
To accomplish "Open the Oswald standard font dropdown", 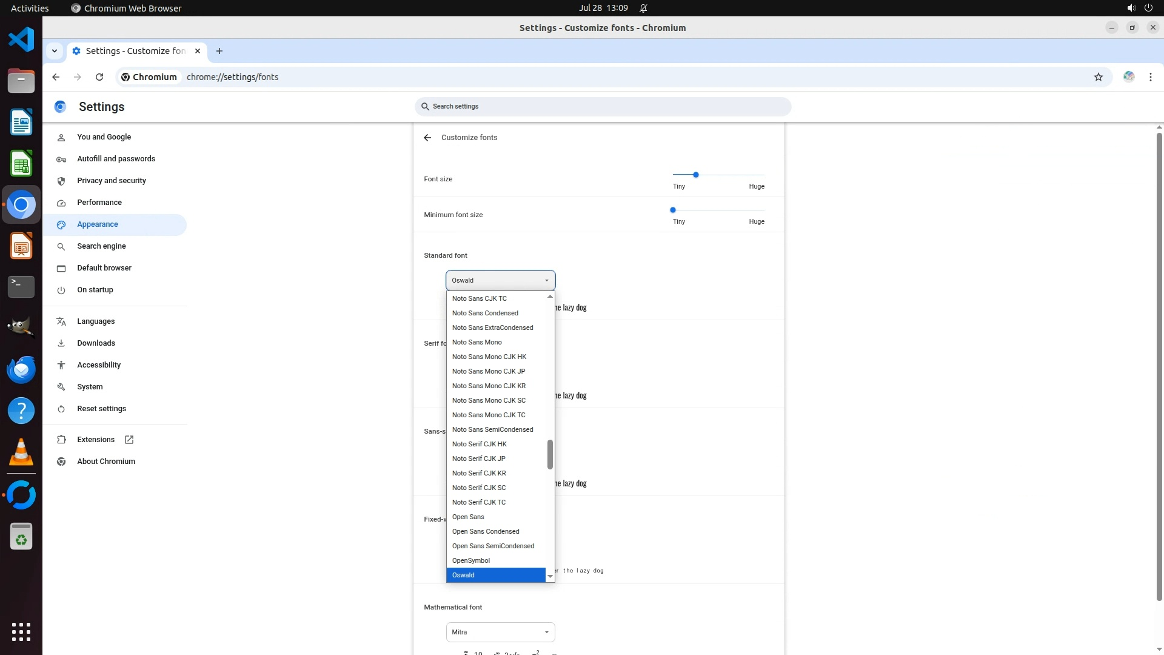I will point(500,280).
